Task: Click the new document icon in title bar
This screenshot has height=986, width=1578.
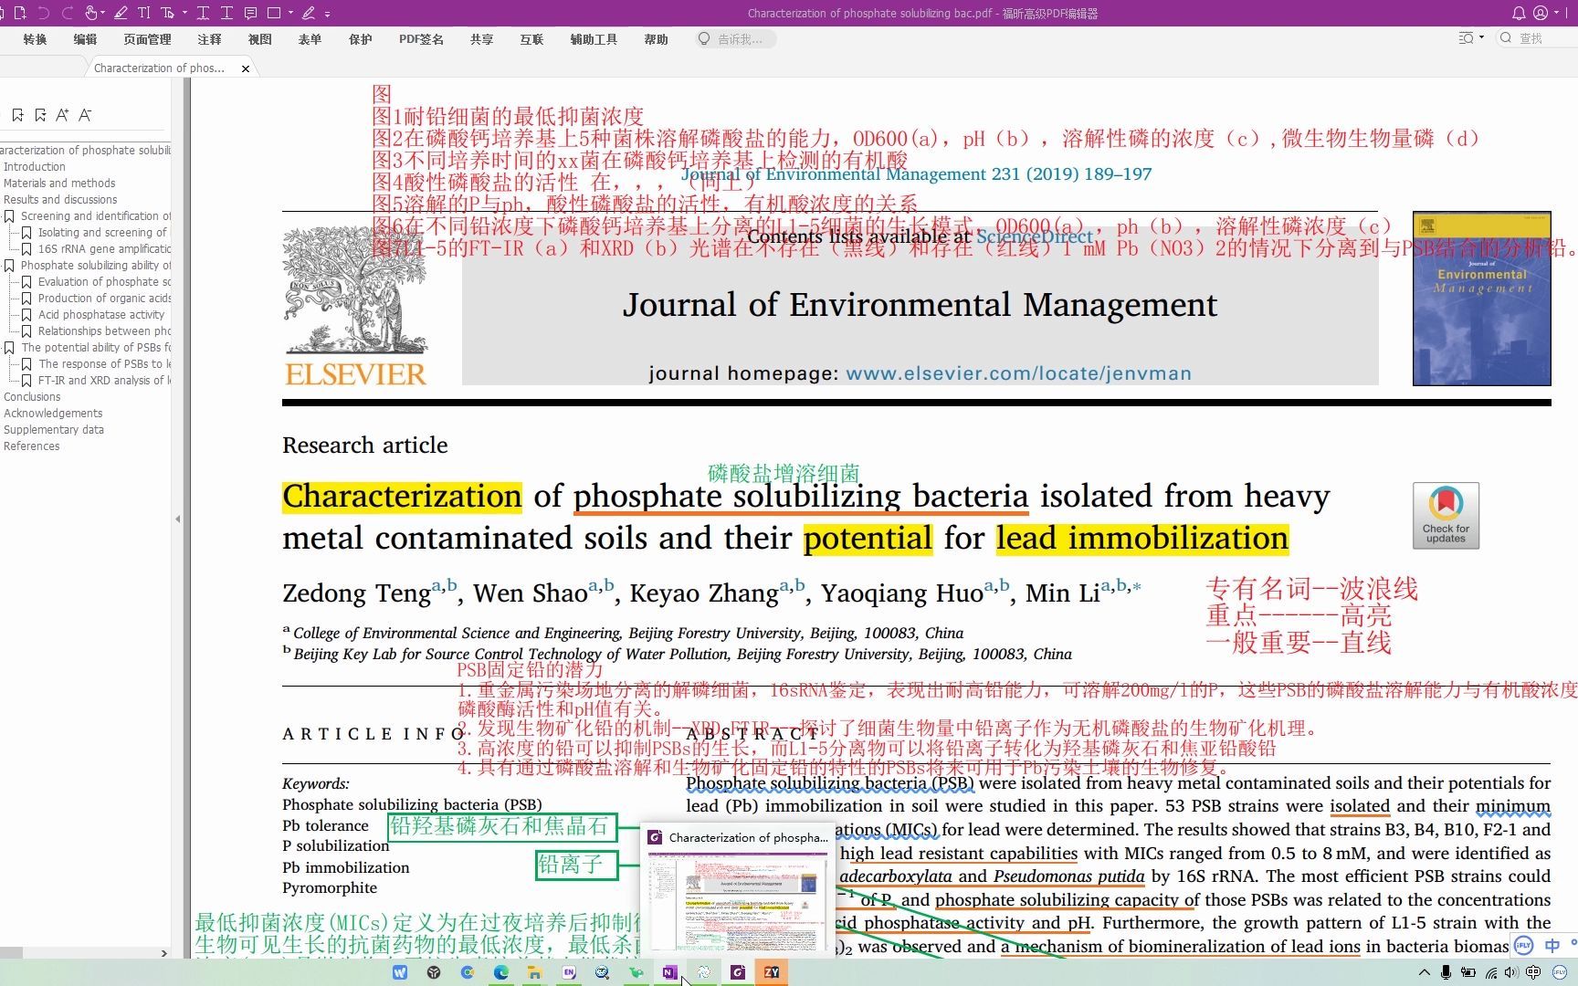Action: click(20, 13)
